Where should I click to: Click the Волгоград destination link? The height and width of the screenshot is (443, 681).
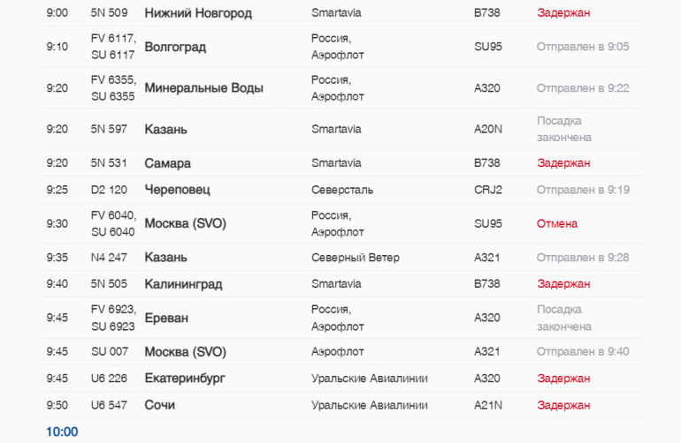click(175, 47)
